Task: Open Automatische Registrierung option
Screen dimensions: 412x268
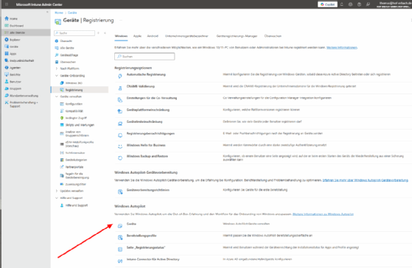Action: coord(146,74)
